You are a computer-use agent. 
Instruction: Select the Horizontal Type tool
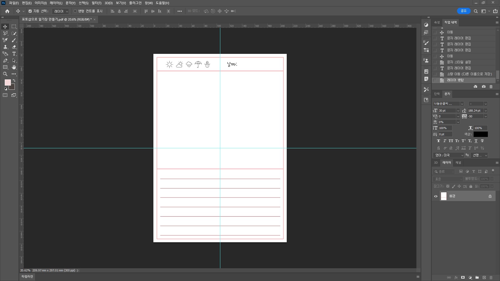click(x=14, y=54)
